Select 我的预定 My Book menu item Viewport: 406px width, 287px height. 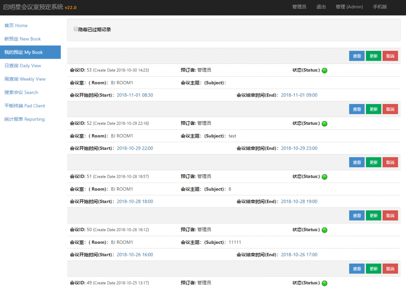(x=30, y=52)
